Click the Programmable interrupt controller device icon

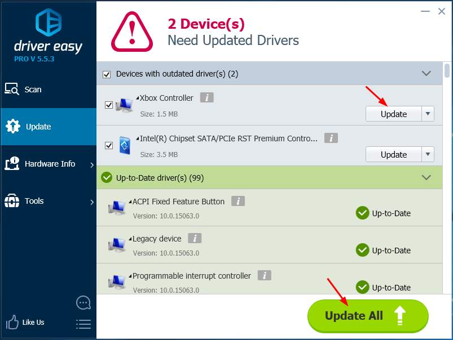pyautogui.click(x=117, y=282)
